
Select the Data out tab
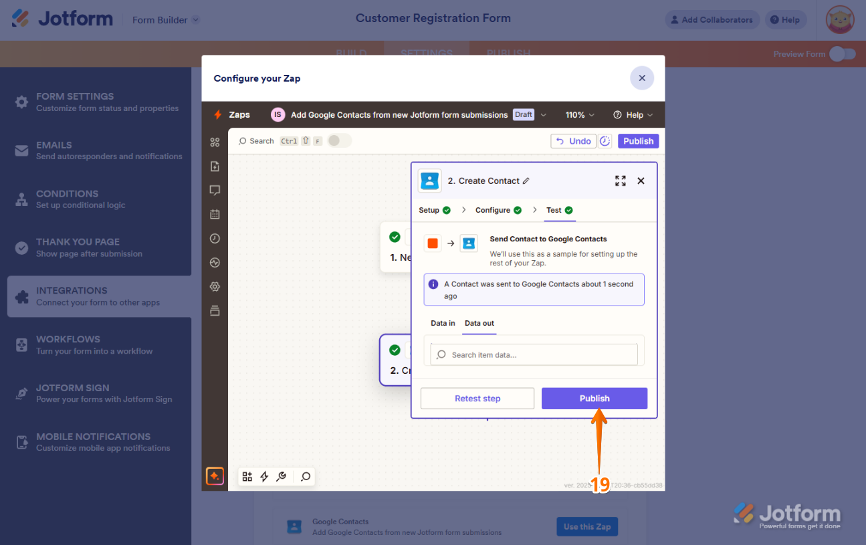coord(479,323)
